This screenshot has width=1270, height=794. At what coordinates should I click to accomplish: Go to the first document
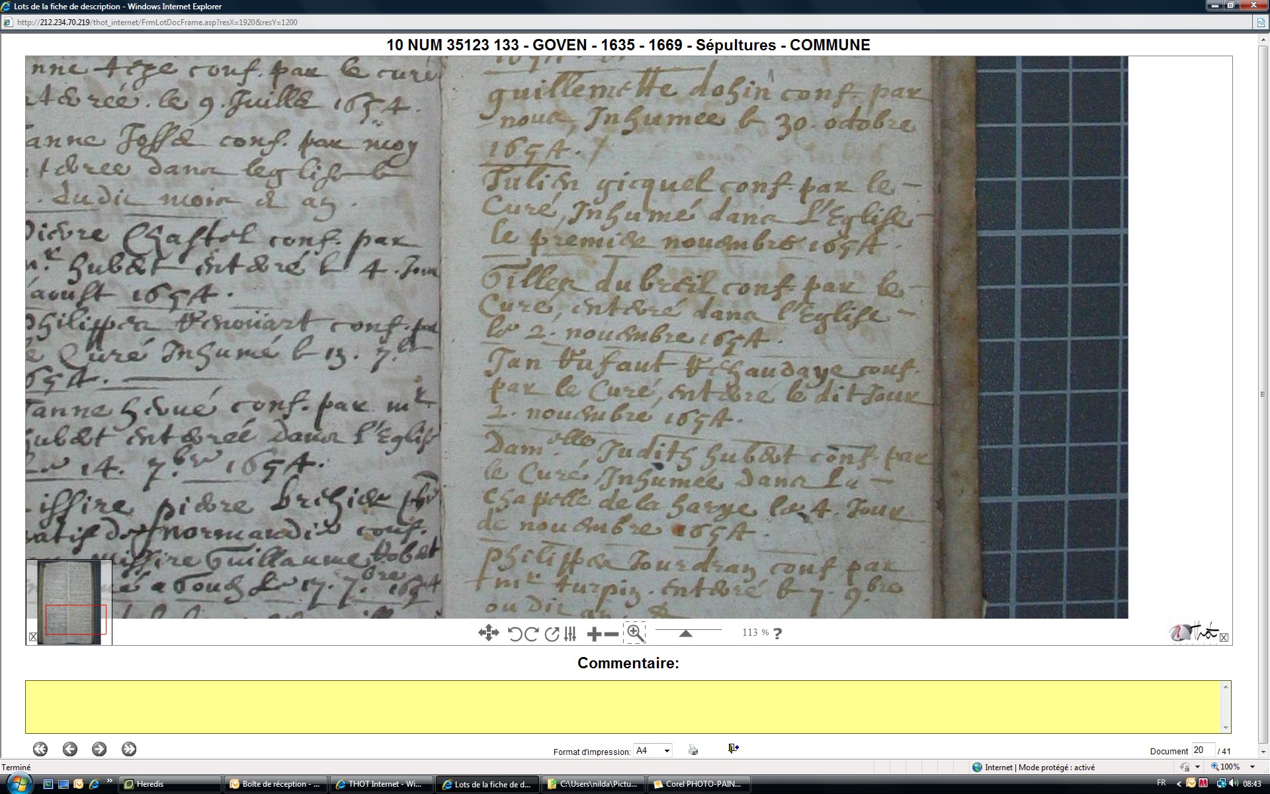(x=40, y=749)
